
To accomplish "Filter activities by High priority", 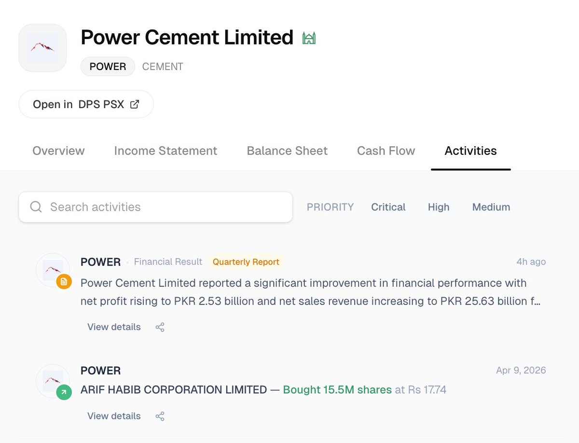I will [439, 207].
